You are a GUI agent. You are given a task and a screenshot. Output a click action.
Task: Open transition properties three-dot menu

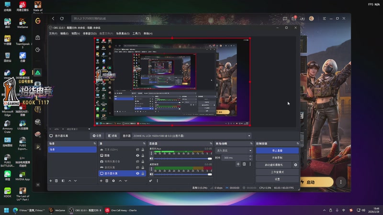[x=250, y=164]
